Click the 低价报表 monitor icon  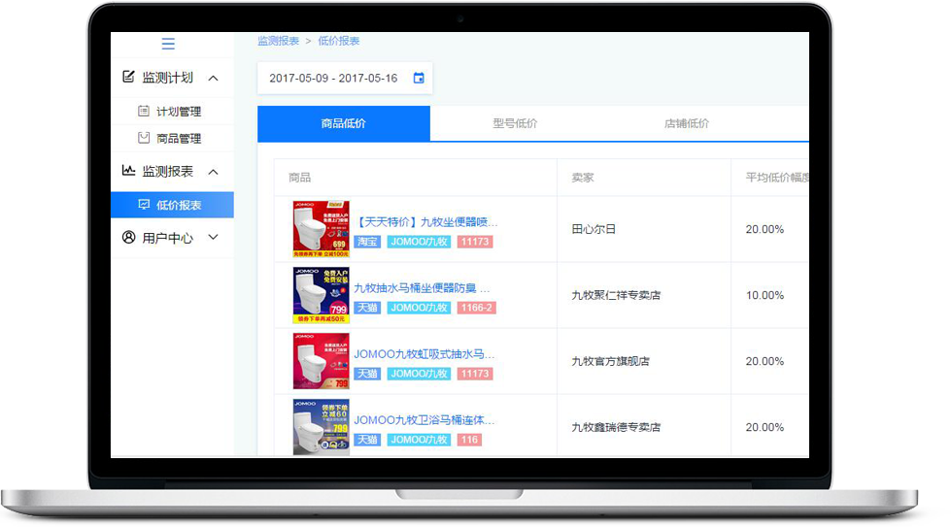[144, 205]
